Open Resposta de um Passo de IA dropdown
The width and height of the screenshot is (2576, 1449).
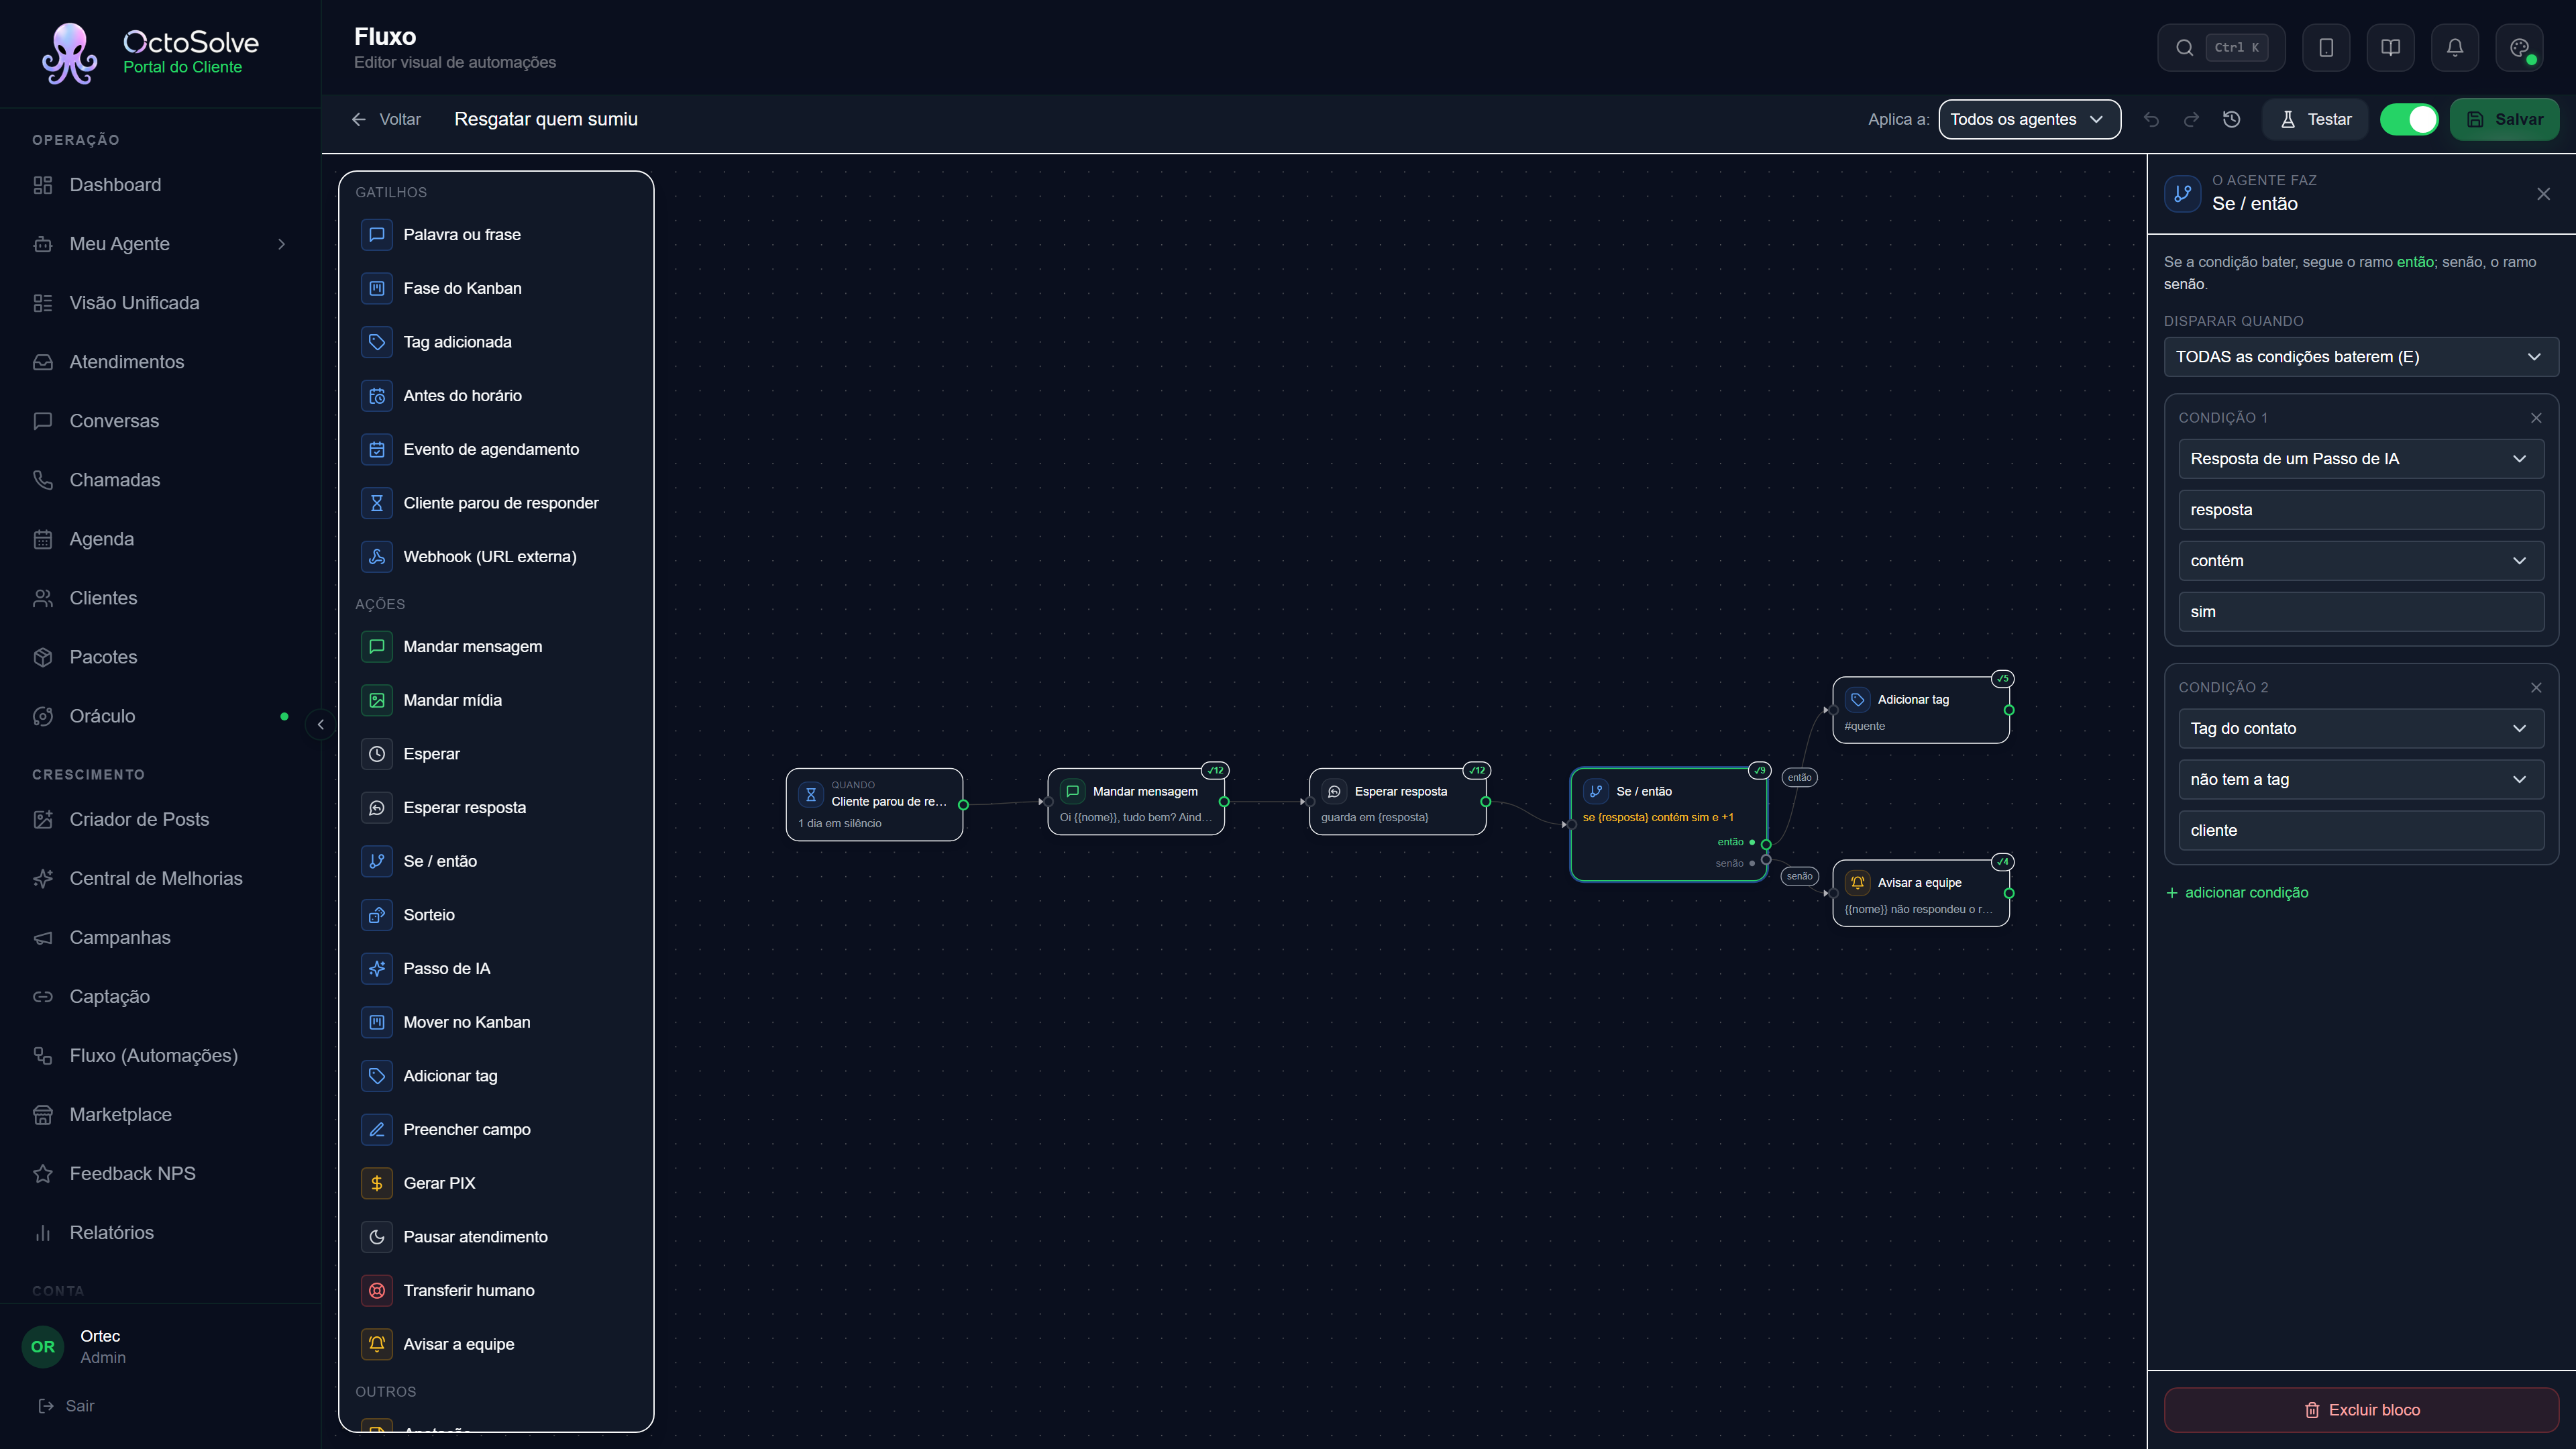pos(2360,459)
